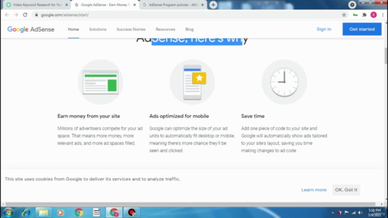Close the Video Keyword Research tab
Image resolution: width=388 pixels, height=218 pixels.
click(67, 5)
